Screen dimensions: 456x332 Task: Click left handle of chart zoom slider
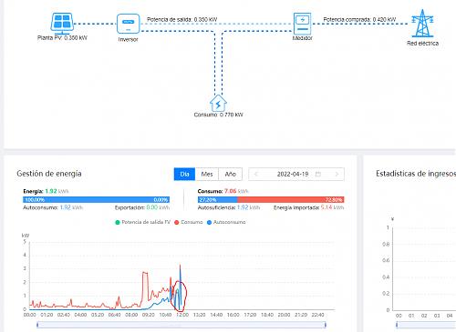click(x=37, y=325)
